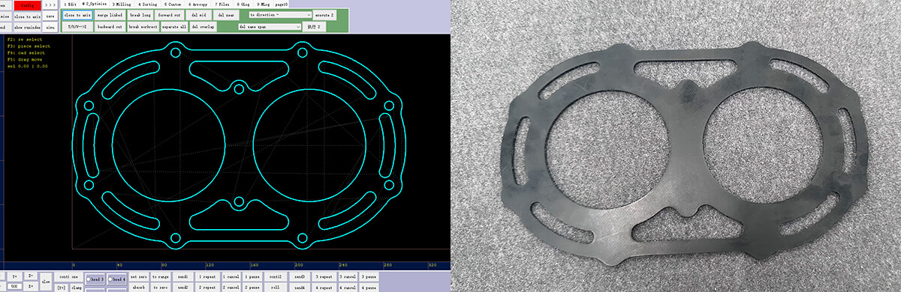Click the del mid button
The image size is (901, 292).
click(x=199, y=15)
